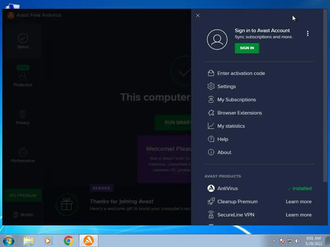Click the Enter activation code icon

[x=211, y=73]
